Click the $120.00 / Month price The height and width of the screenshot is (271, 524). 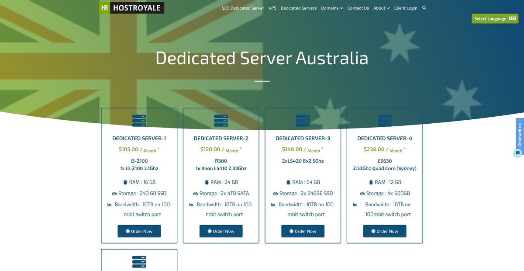(221, 149)
